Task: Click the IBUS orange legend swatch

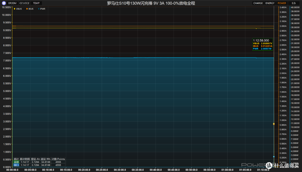Action: 27,9
